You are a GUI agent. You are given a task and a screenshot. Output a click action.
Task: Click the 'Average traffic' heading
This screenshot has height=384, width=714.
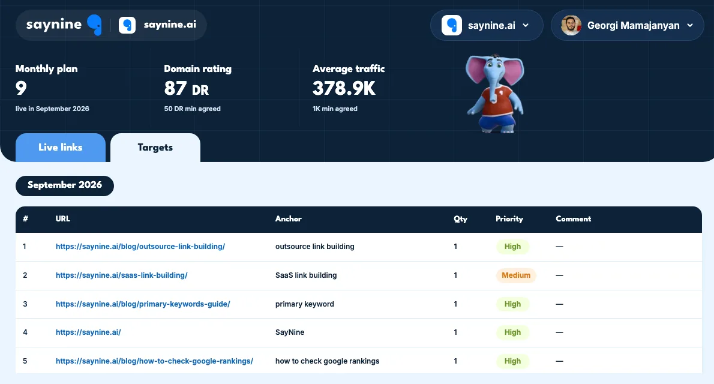349,69
